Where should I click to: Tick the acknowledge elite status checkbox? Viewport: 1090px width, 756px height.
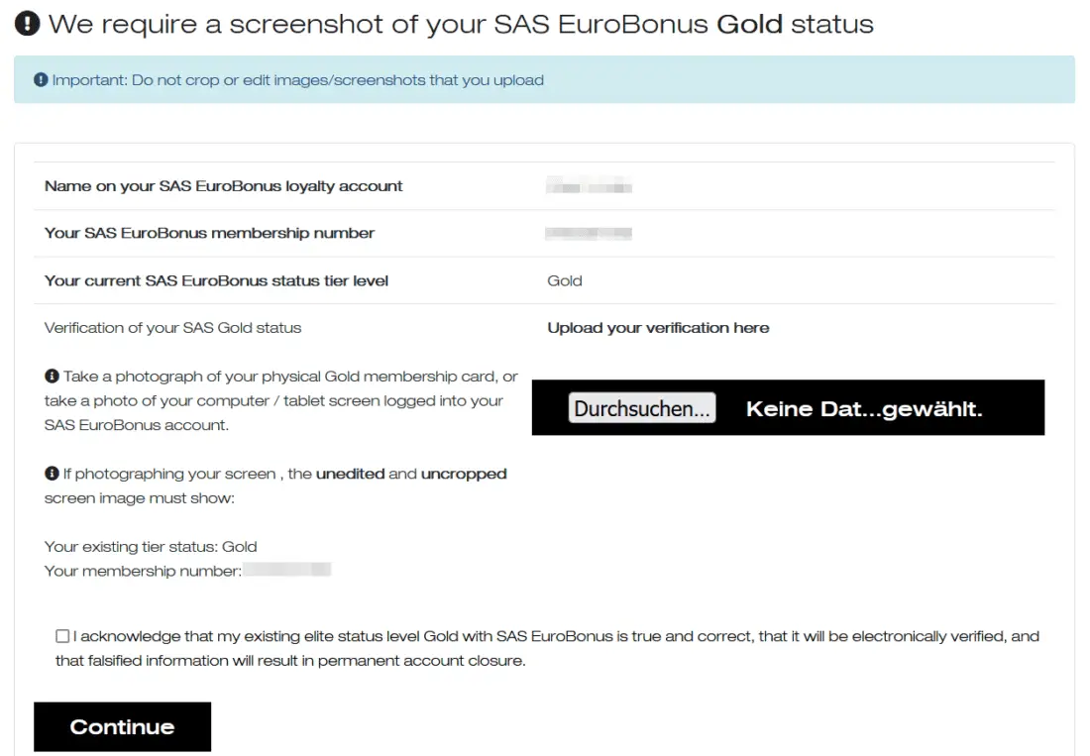[62, 636]
